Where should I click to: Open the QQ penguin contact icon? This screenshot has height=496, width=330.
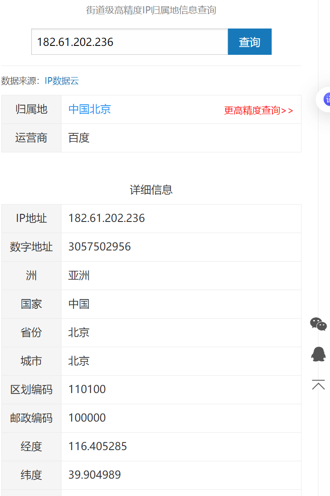click(x=318, y=354)
